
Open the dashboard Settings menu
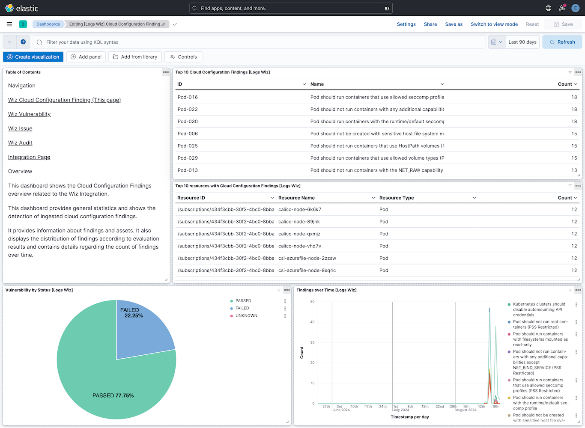tap(406, 24)
